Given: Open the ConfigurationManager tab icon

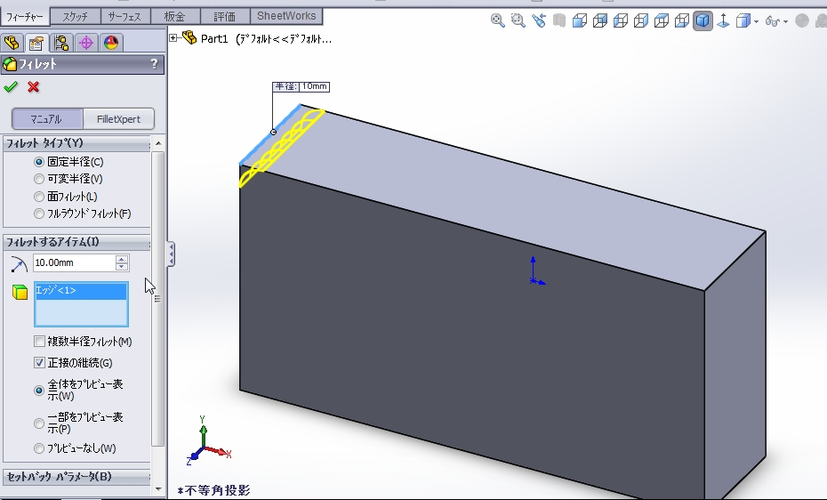Looking at the screenshot, I should pyautogui.click(x=61, y=43).
